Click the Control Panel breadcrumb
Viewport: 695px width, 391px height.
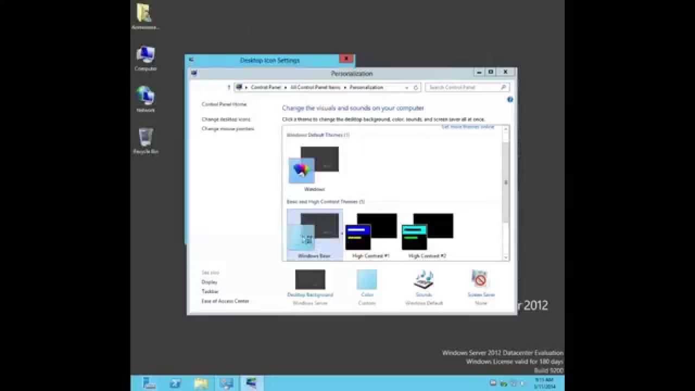266,87
